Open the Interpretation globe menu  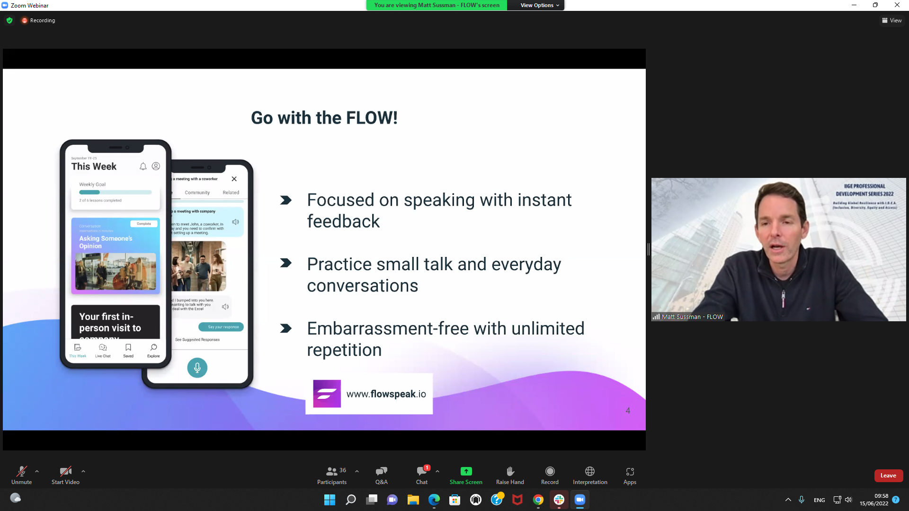(590, 475)
